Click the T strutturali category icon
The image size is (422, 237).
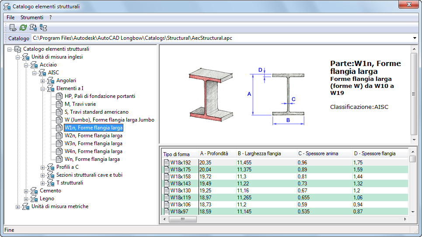coord(51,183)
